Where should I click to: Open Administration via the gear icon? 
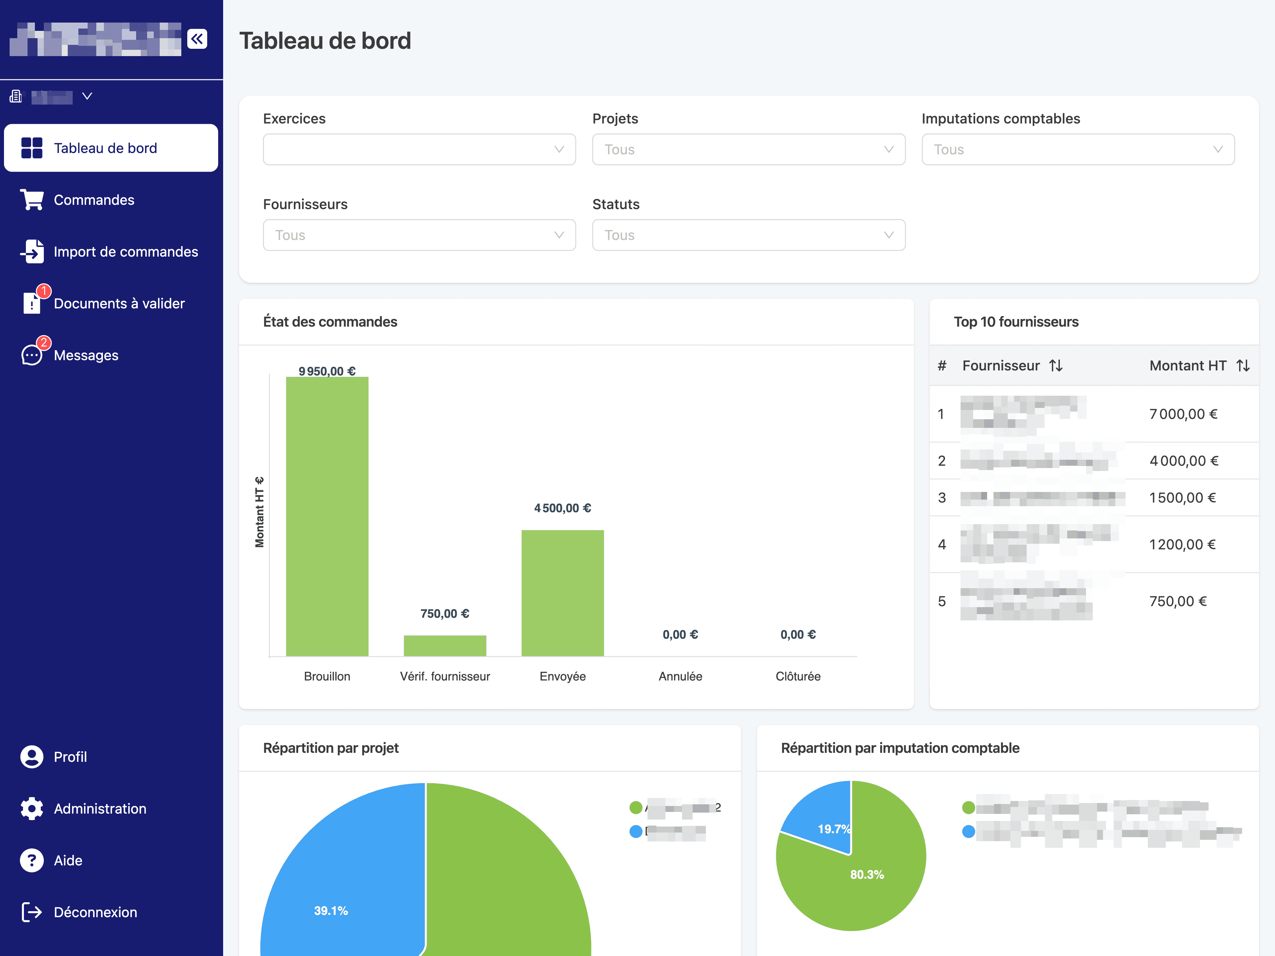click(32, 809)
